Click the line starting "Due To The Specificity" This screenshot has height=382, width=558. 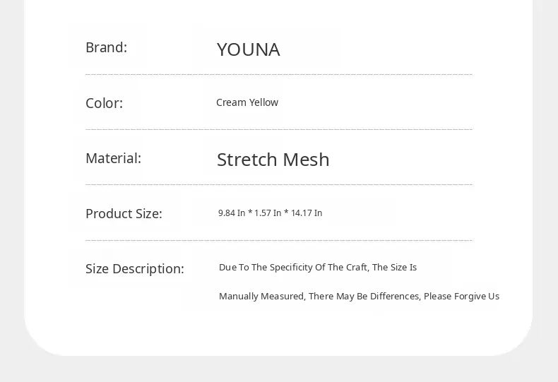pos(317,268)
